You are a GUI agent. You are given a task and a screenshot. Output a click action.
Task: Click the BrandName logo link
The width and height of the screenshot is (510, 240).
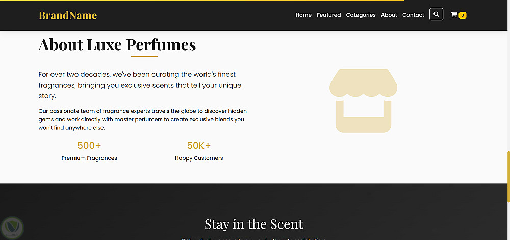click(68, 15)
